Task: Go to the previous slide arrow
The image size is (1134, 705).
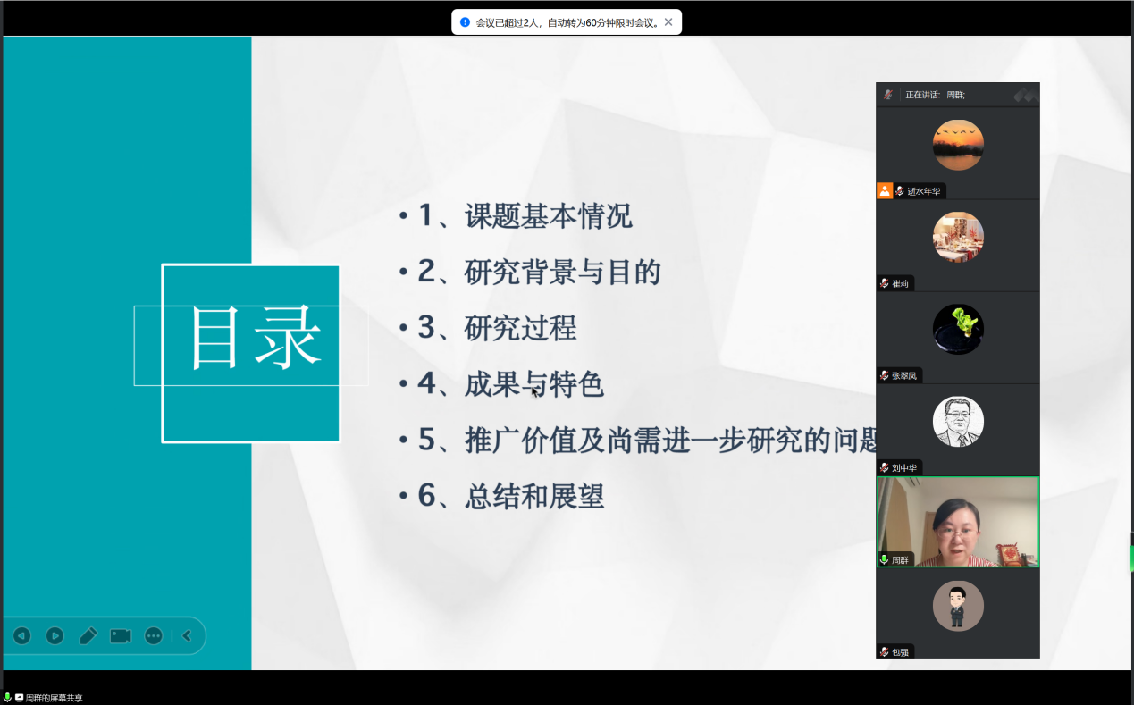Action: (x=21, y=635)
